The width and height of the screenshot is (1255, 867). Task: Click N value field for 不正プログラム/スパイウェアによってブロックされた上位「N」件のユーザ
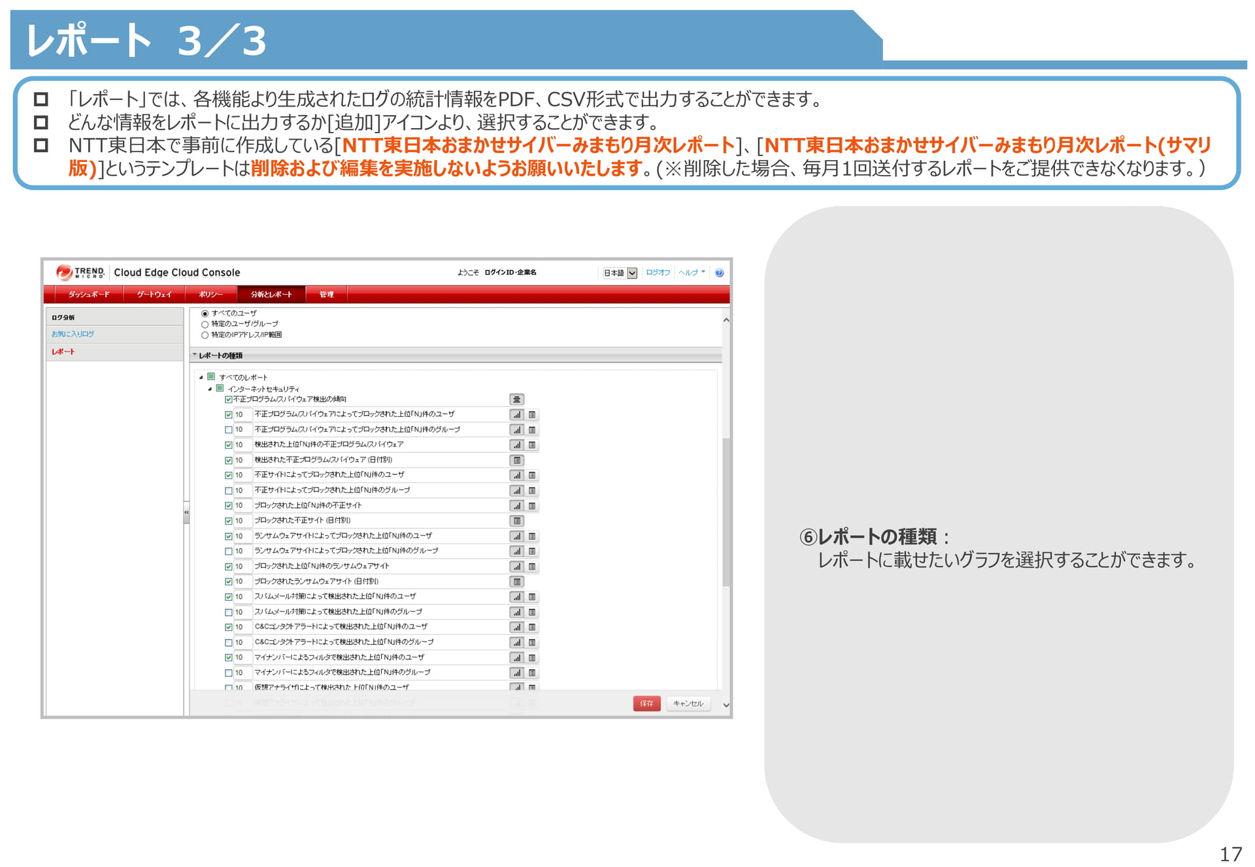[x=243, y=414]
